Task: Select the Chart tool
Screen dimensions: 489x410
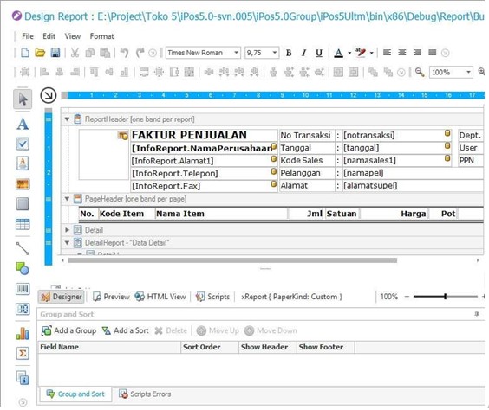Action: coord(23,333)
